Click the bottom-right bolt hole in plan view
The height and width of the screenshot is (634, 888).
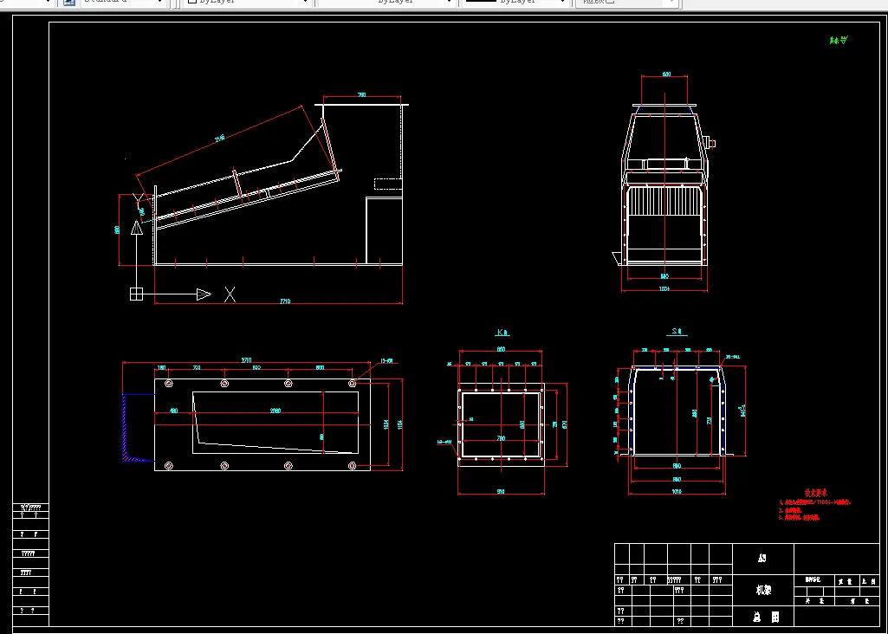(x=353, y=466)
